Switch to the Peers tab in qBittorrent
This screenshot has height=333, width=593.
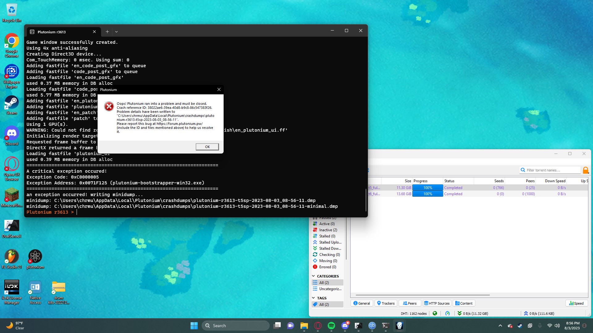[x=410, y=303]
